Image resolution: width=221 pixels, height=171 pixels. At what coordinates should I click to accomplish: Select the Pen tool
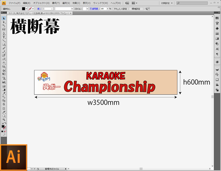[4, 33]
